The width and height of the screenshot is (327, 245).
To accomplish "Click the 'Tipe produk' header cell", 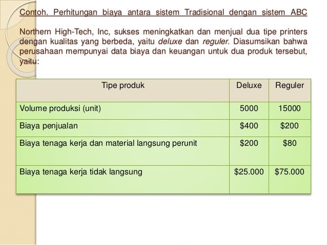I will (x=124, y=86).
